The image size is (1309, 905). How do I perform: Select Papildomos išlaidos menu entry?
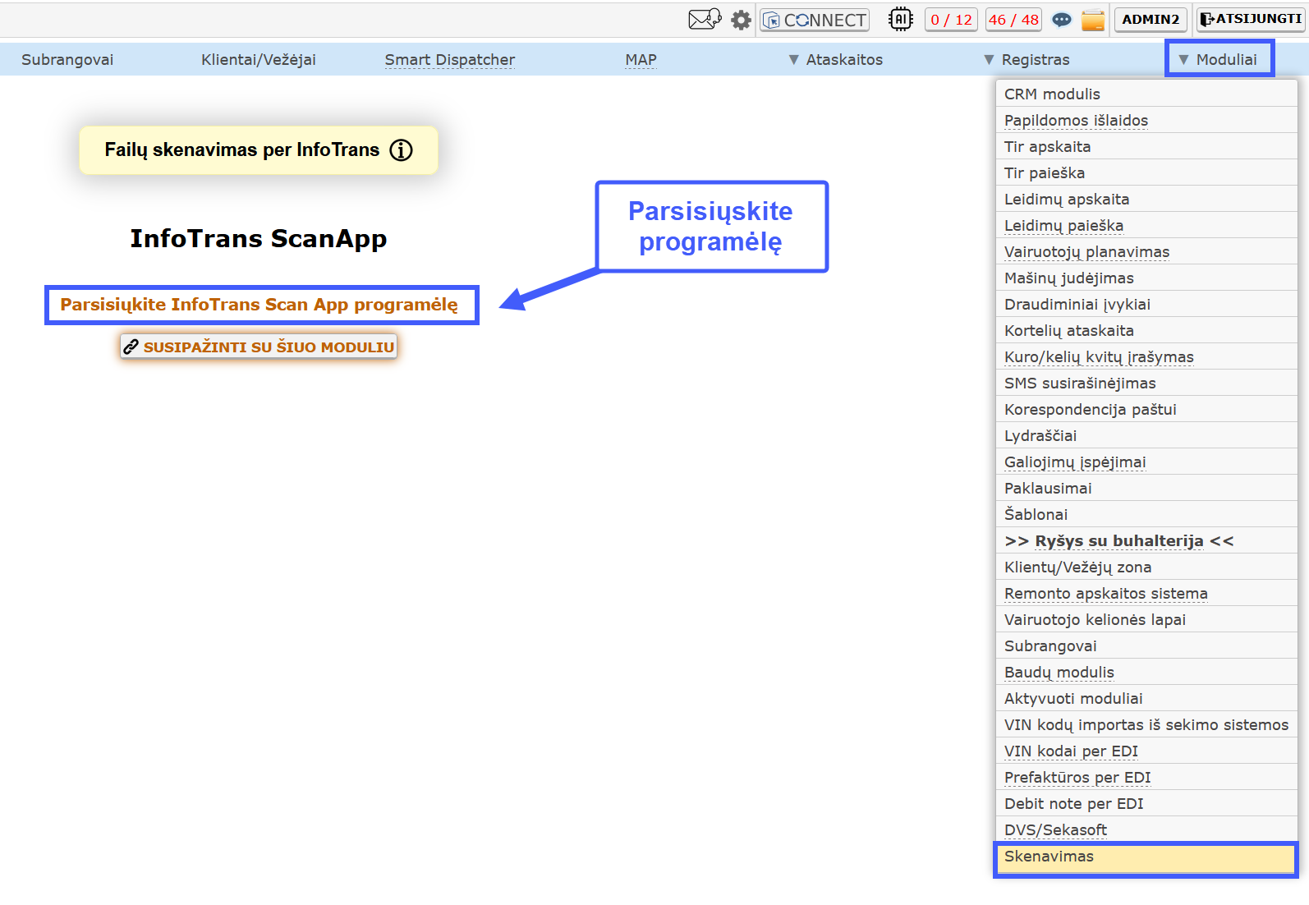click(1146, 120)
